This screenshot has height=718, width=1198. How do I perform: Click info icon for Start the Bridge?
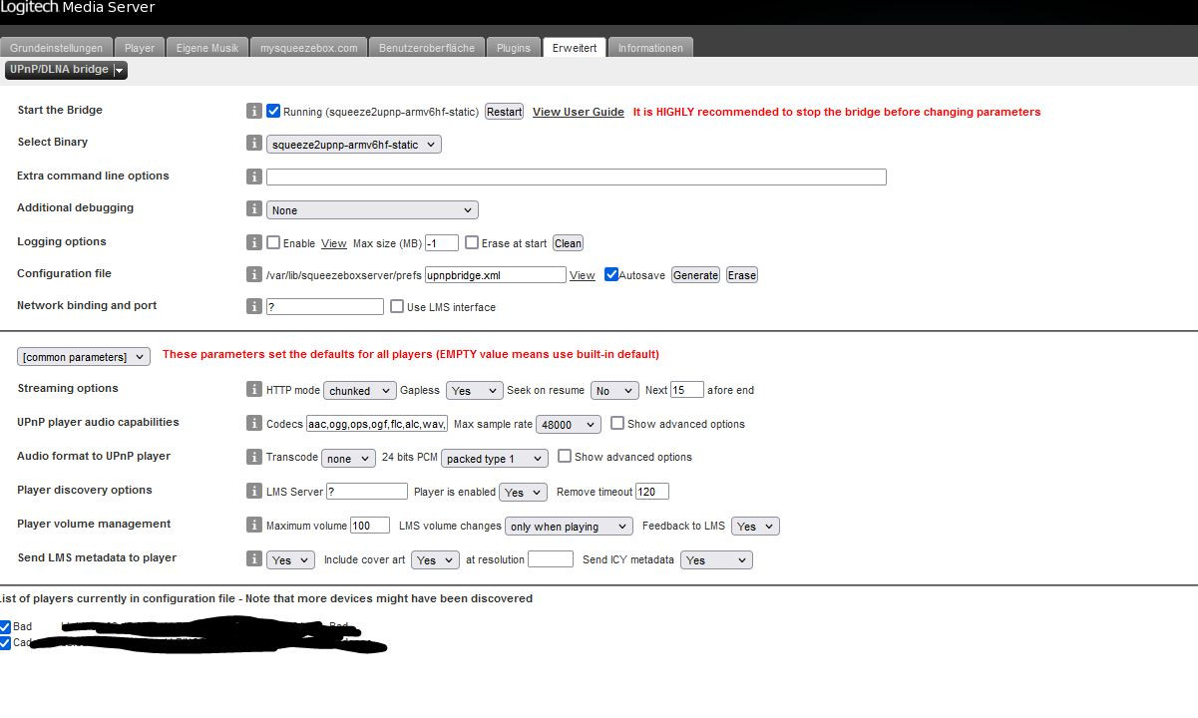(254, 112)
